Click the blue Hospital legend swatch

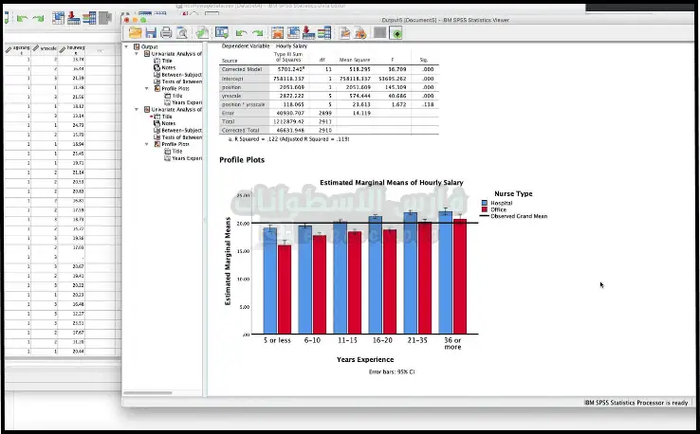point(484,203)
